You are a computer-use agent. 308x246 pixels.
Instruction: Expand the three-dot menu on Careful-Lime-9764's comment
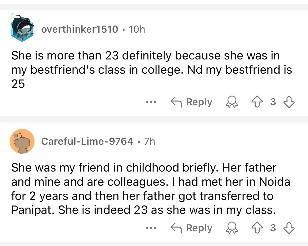coord(152,228)
